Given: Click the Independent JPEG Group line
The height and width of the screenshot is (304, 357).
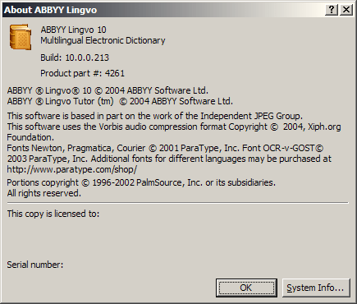Looking at the screenshot, I should tap(155, 116).
